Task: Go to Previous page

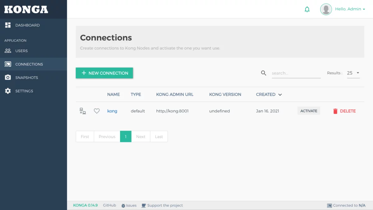Action: point(107,136)
